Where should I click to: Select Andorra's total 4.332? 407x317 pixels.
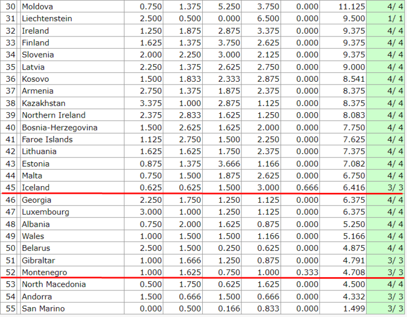[354, 297]
